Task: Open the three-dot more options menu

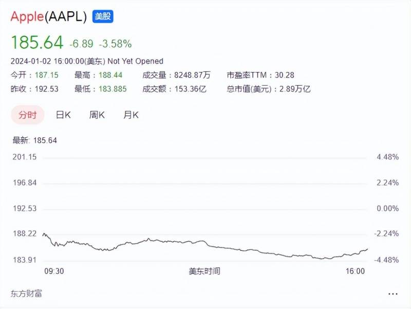Action: [393, 294]
